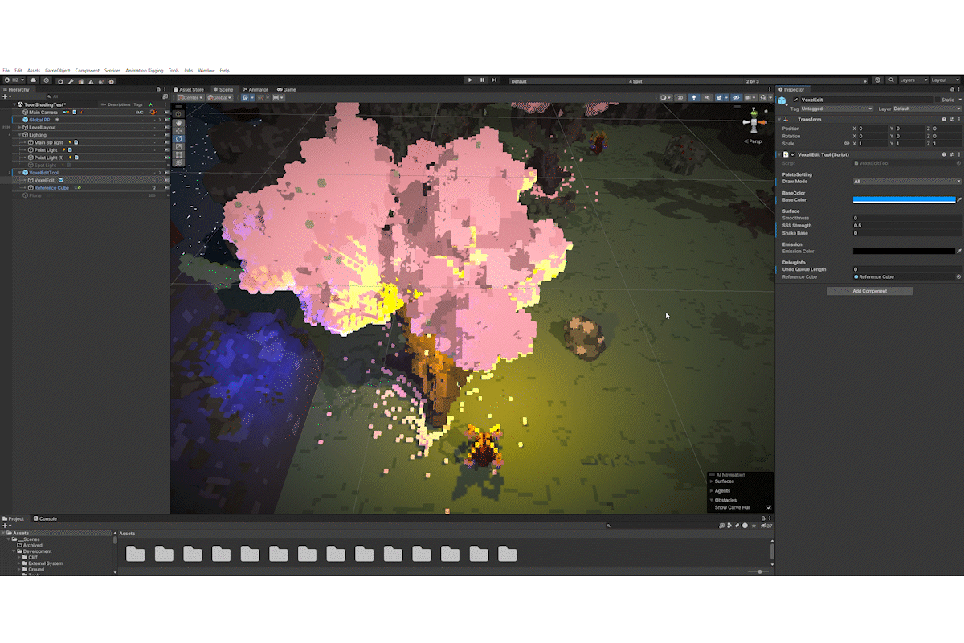Open Transform component help icon
This screenshot has width=964, height=643.
944,119
